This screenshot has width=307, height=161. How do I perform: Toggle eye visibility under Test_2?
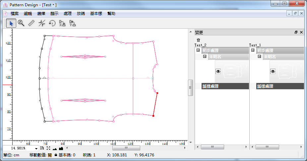[218, 71]
